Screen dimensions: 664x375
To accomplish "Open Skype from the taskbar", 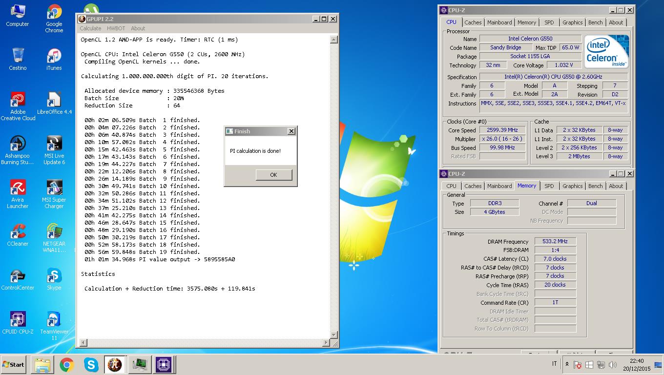I will tap(91, 365).
